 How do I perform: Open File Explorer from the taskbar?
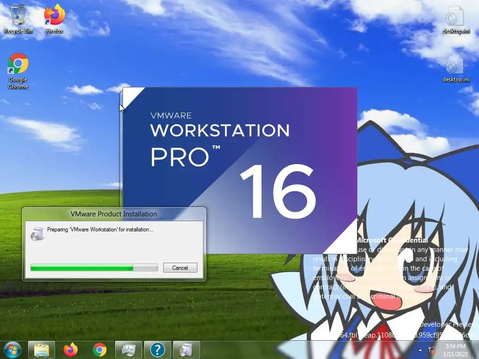pos(42,350)
